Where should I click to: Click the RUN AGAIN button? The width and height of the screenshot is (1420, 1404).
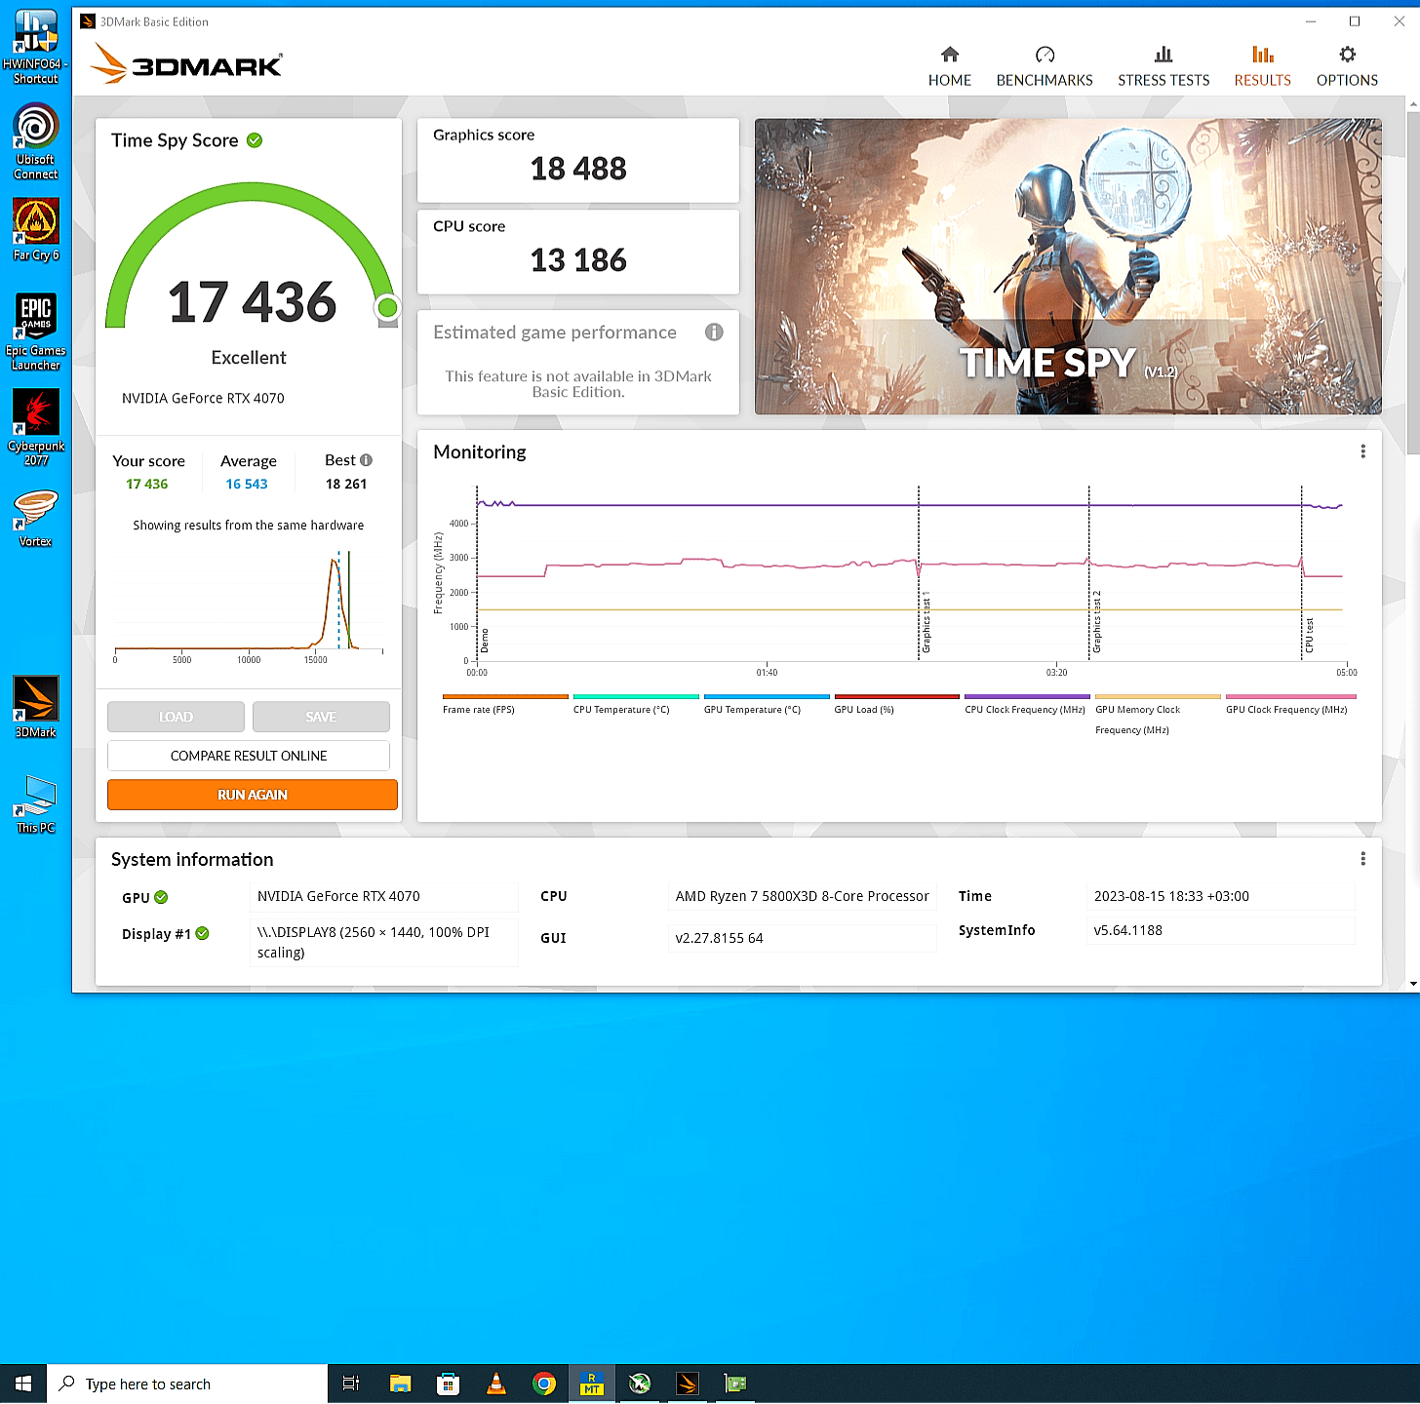tap(253, 795)
